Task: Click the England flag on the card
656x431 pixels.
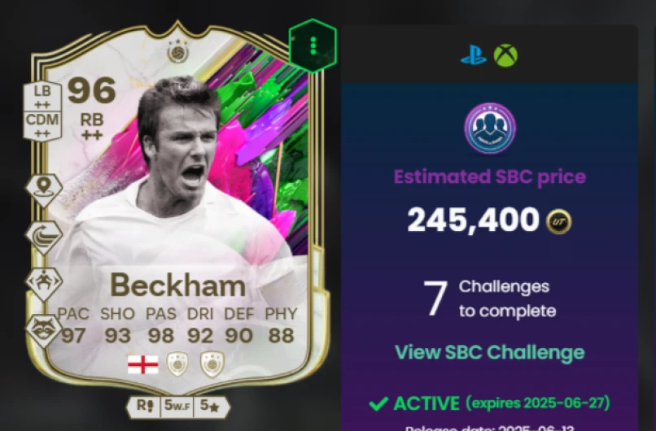Action: (143, 364)
